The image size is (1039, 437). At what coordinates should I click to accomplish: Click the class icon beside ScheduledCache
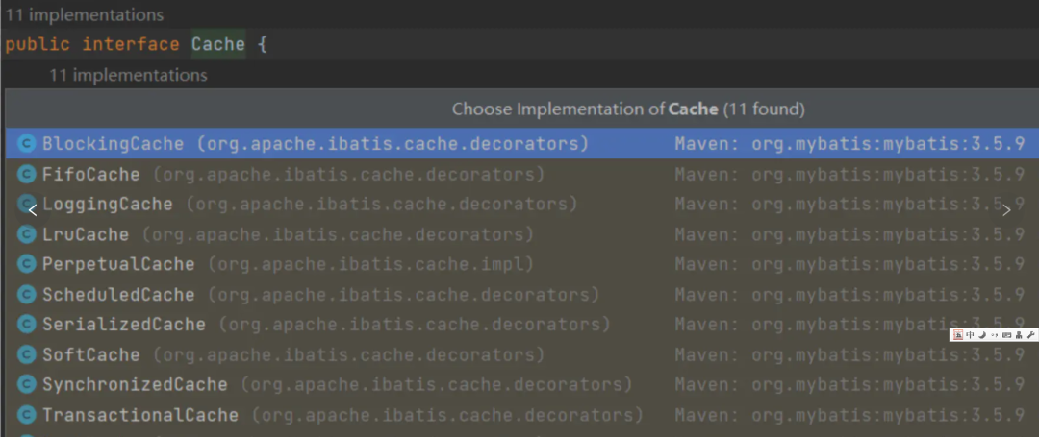pyautogui.click(x=27, y=294)
